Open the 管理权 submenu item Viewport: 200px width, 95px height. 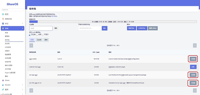pos(7,36)
